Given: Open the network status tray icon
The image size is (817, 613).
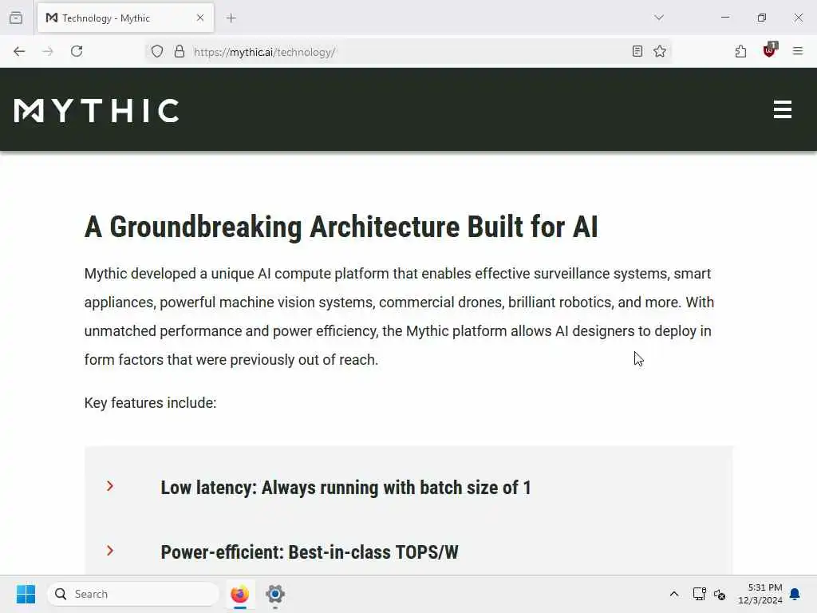Looking at the screenshot, I should click(699, 594).
